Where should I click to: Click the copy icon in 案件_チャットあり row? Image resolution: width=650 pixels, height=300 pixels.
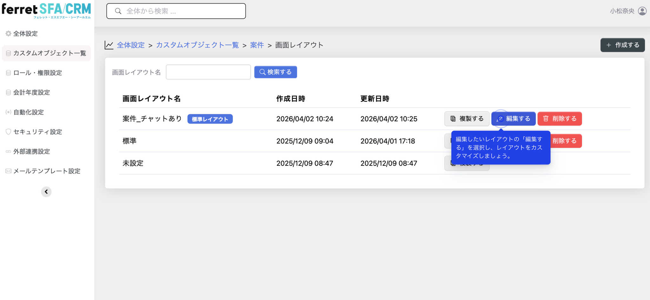click(453, 118)
